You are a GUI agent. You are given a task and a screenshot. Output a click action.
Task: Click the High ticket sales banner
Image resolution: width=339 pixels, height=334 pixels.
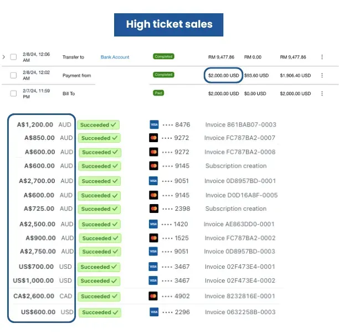pos(168,24)
